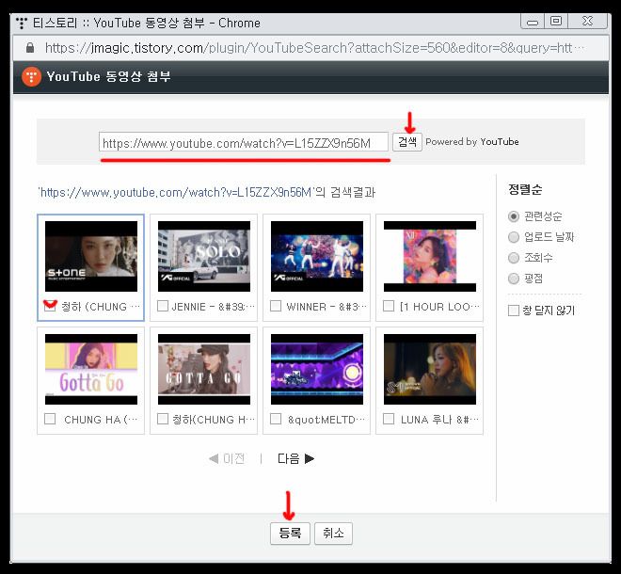Open the pastel Gotta Go thumbnail
Screen dimensions: 621x574
91,369
